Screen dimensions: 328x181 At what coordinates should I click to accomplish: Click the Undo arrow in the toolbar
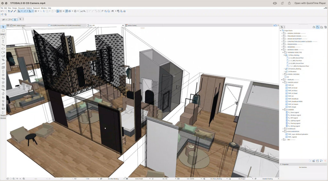2,11
